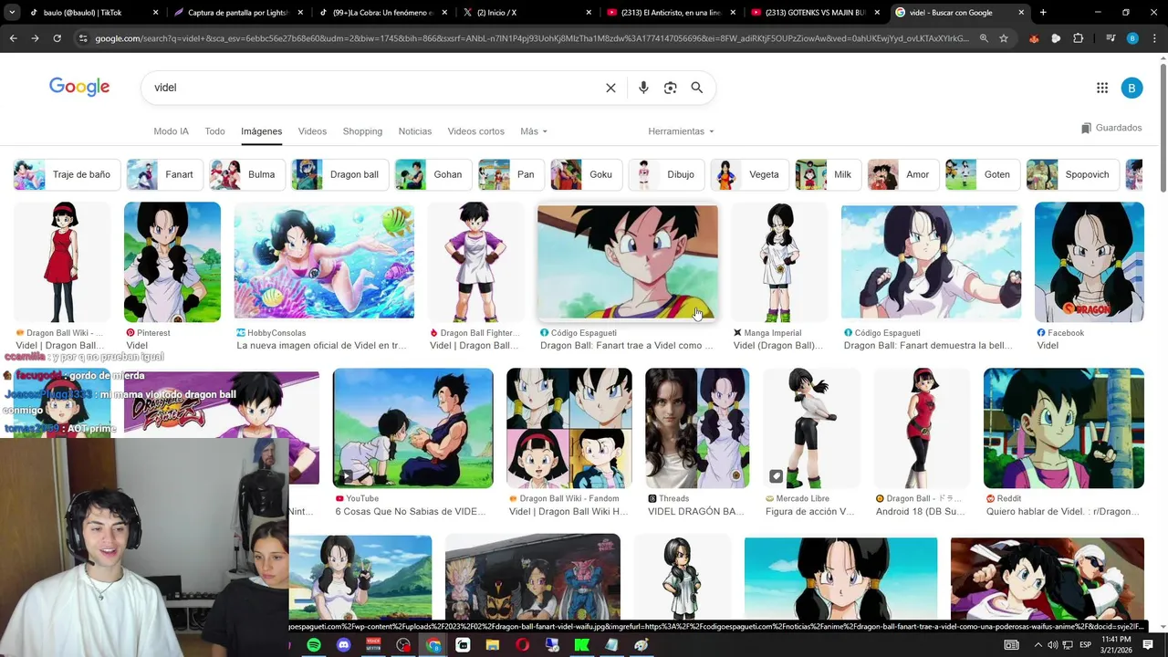Reload the page with the refresh icon
Screen dimensions: 1168x657
coord(57,38)
